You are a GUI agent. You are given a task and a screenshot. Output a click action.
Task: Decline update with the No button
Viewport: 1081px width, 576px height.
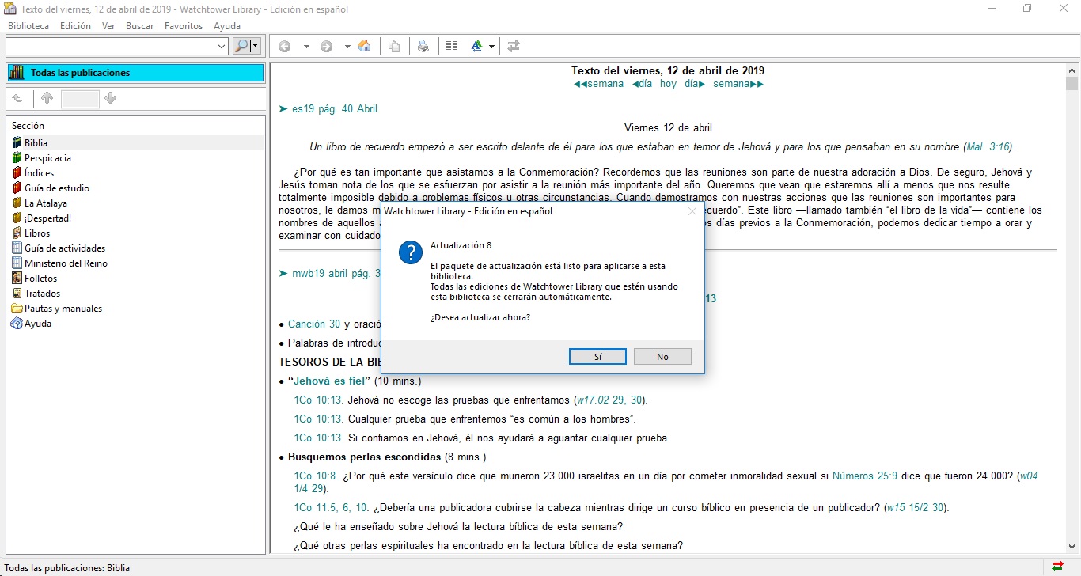coord(662,357)
